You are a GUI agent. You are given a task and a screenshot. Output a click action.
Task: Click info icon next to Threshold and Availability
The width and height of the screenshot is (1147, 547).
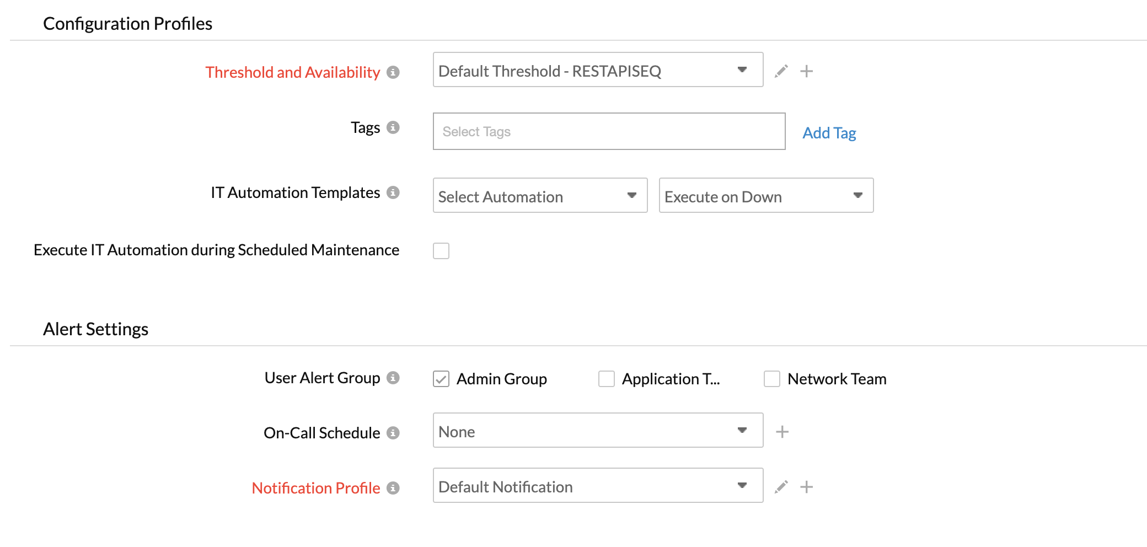point(393,72)
